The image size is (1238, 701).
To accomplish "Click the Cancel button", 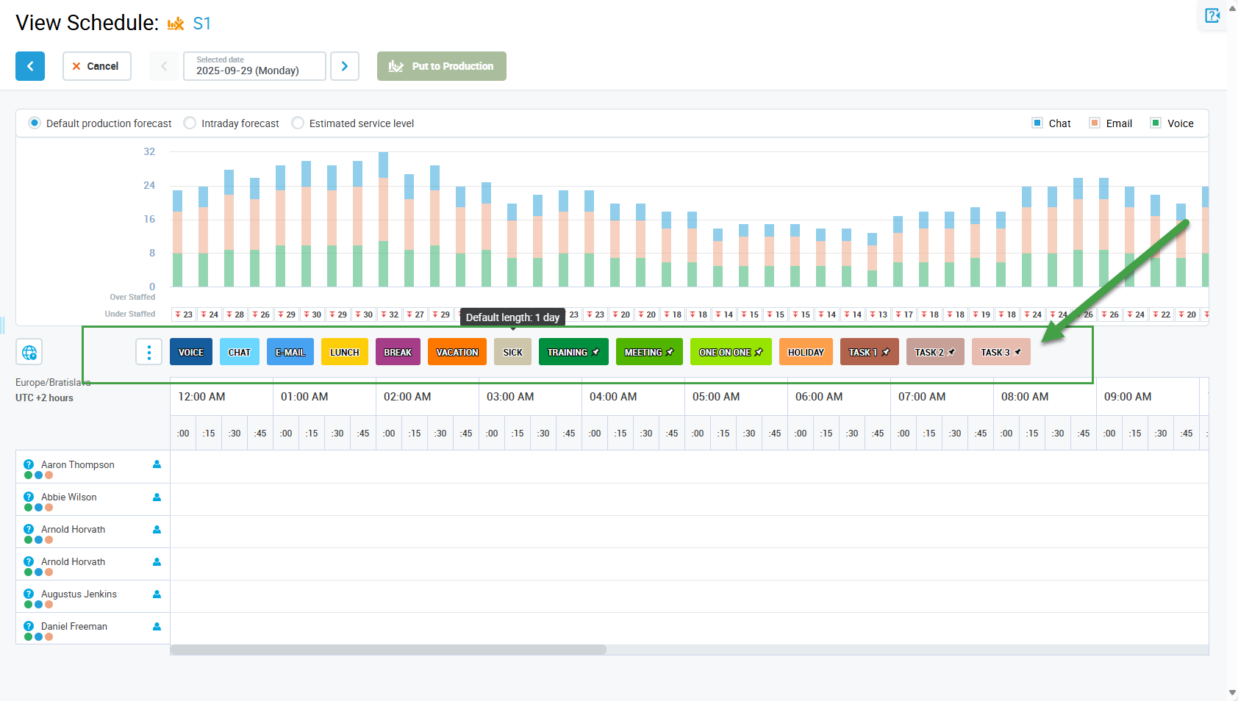I will click(x=96, y=66).
